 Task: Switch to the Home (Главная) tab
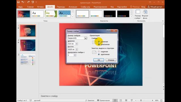(x=30, y=7)
